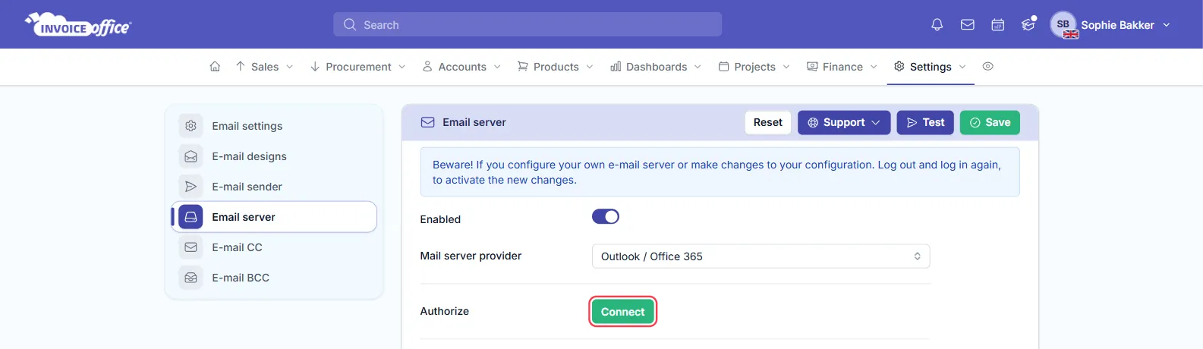Open the Products menu
The width and height of the screenshot is (1203, 349).
coord(556,67)
